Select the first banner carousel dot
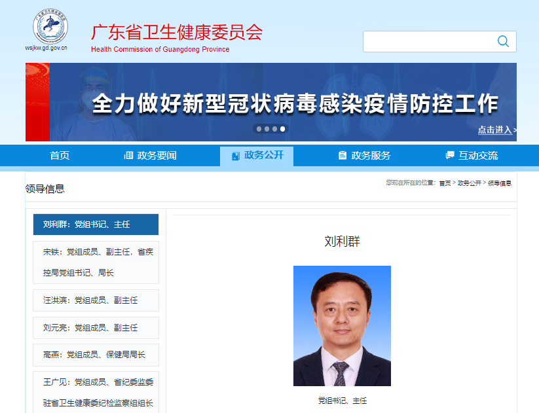The height and width of the screenshot is (413, 539). [259, 129]
